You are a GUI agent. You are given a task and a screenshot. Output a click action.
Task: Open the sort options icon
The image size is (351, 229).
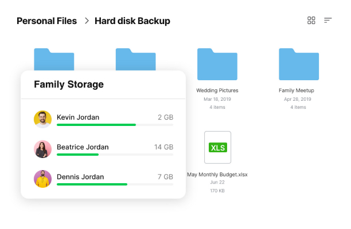327,21
